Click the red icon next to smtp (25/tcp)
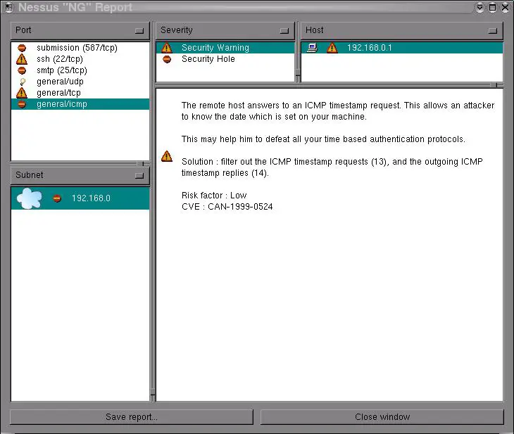The image size is (514, 434). coord(22,70)
